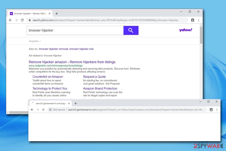Open 'browser hijacker removal' suggestion
Screen dimensions: 226x151
(53, 49)
